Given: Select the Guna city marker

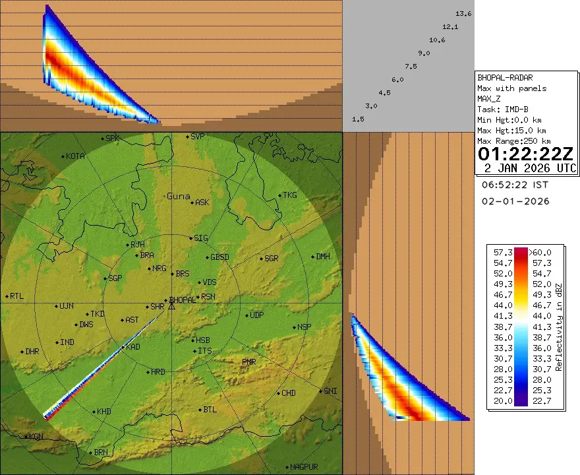Looking at the screenshot, I should [x=165, y=196].
